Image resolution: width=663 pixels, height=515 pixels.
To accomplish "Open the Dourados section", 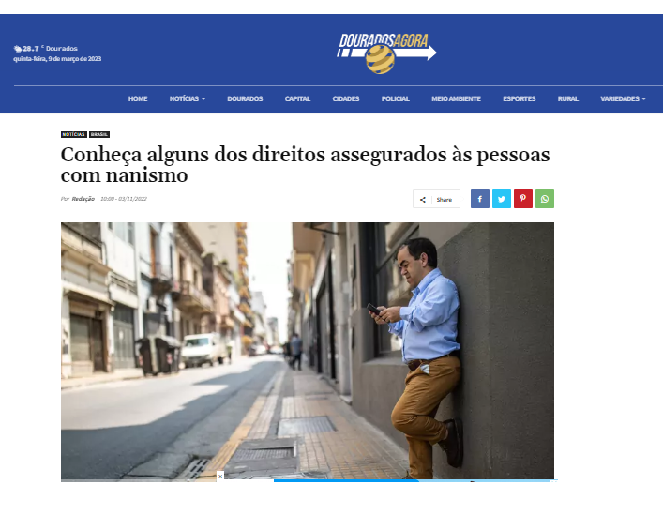I will pyautogui.click(x=245, y=98).
